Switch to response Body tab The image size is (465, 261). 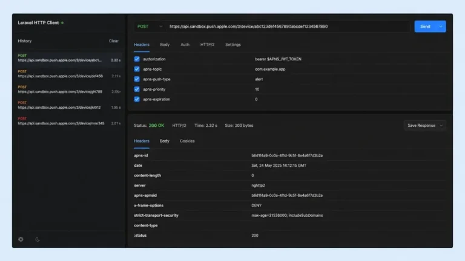[x=165, y=141]
